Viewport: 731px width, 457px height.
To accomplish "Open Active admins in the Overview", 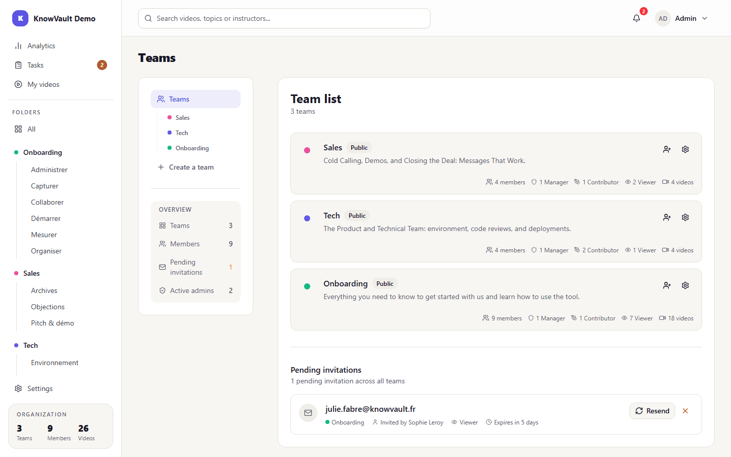I will point(195,290).
